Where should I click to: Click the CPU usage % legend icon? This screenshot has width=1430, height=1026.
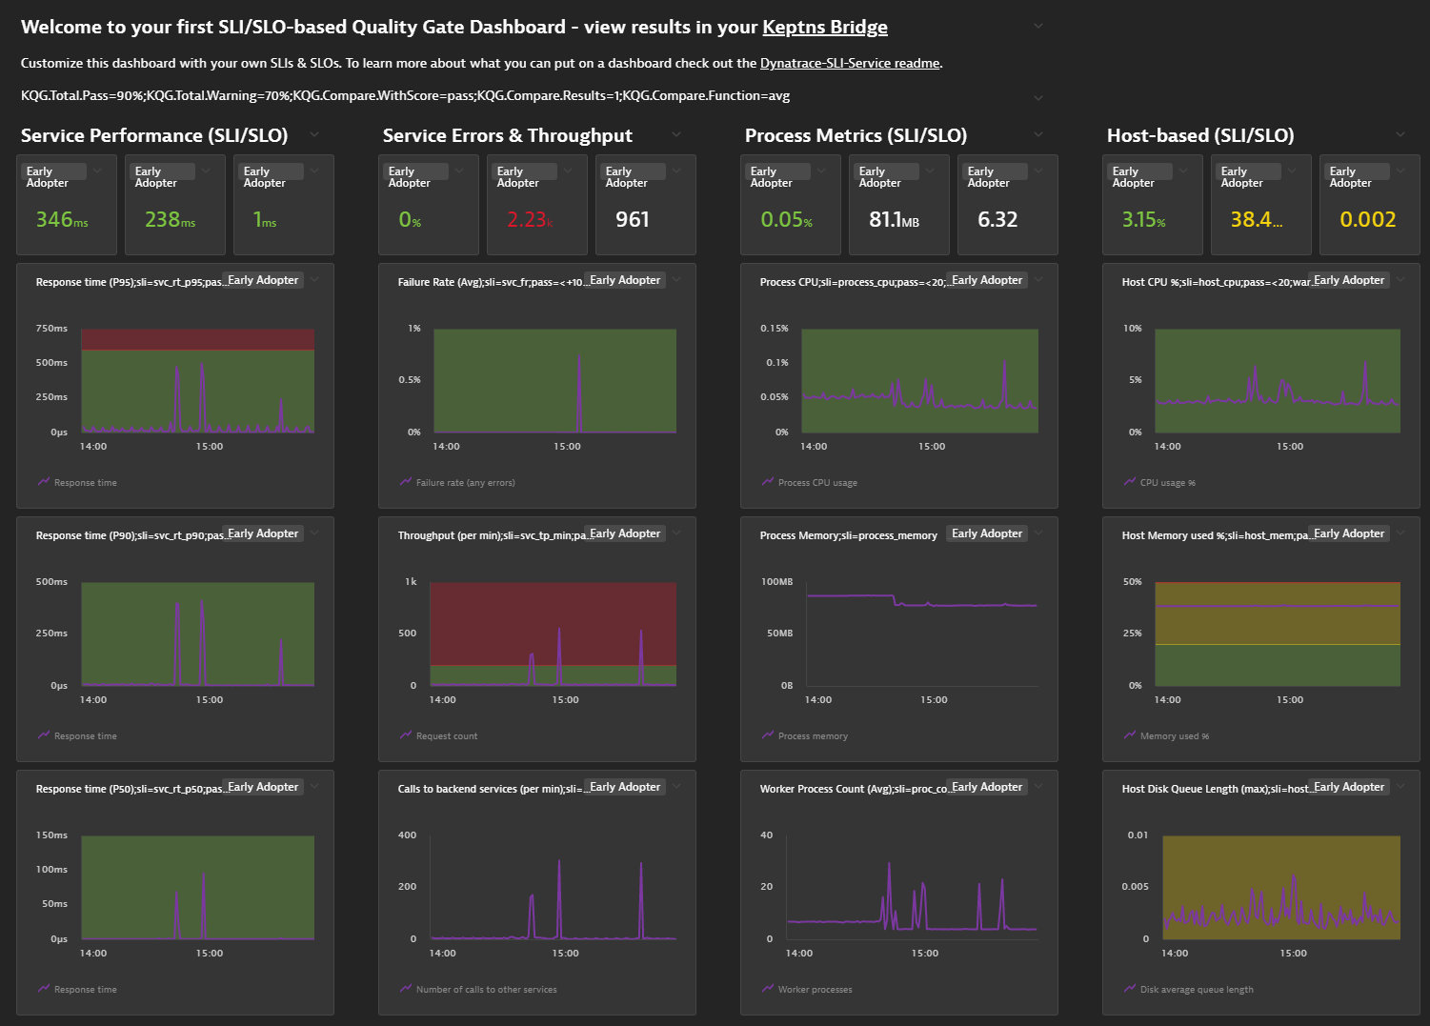1129,482
